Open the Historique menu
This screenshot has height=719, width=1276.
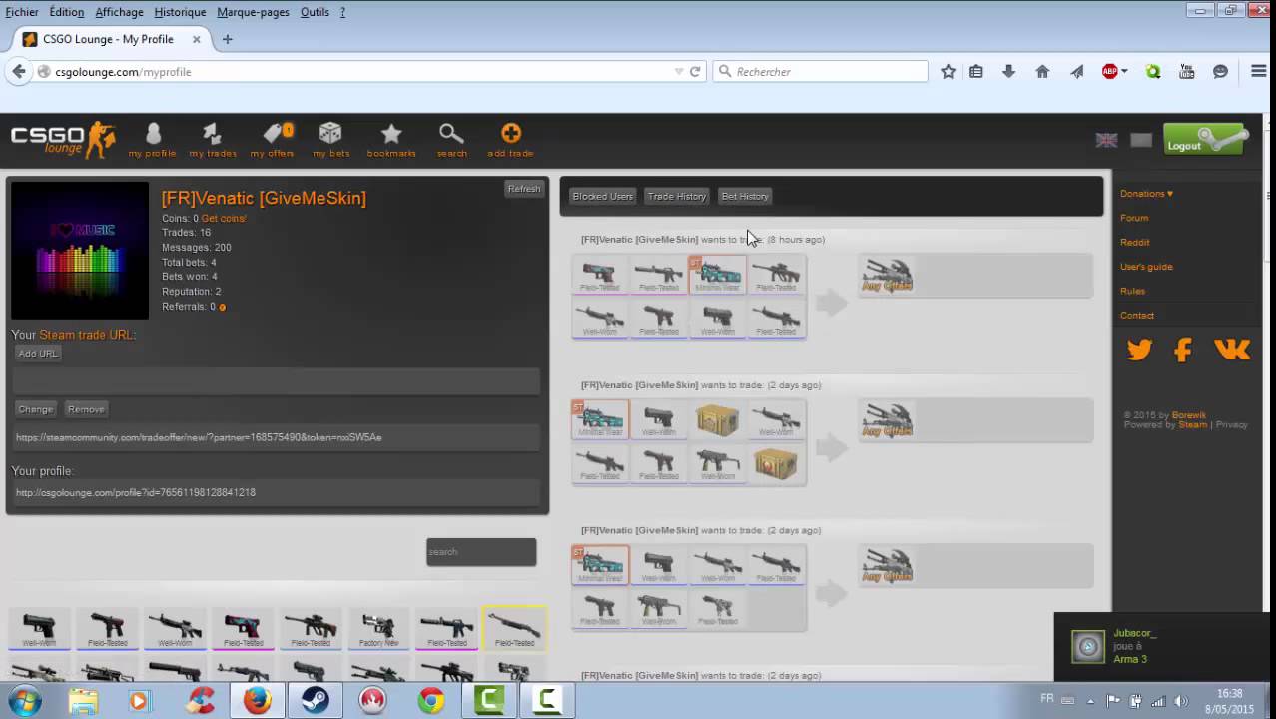click(x=180, y=12)
